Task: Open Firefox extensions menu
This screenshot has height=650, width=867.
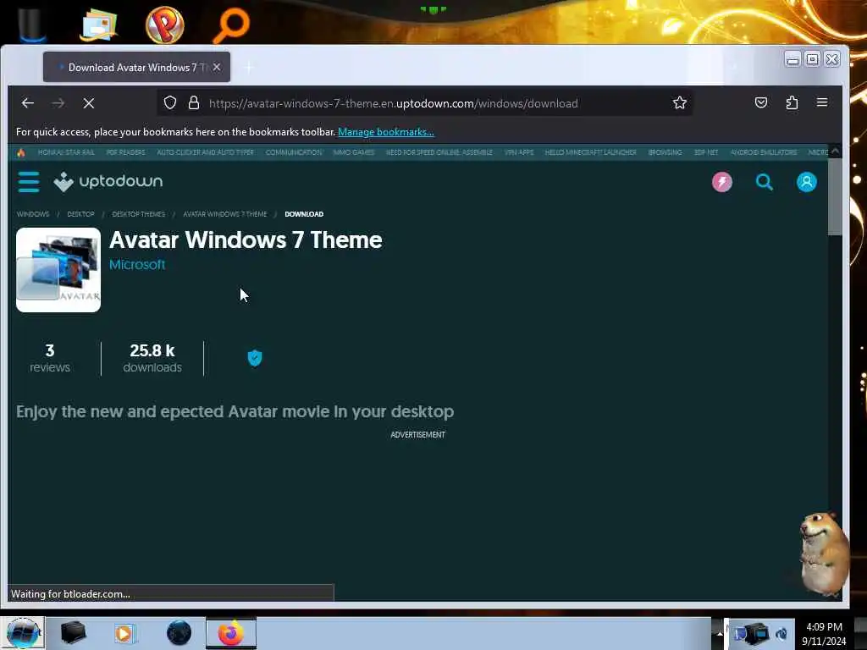Action: [x=792, y=102]
